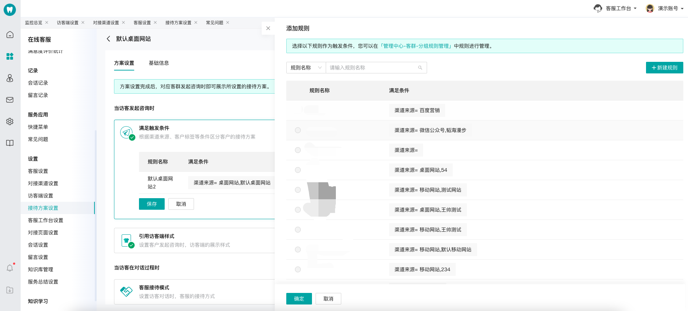Close the 常见问题 tab with its X
This screenshot has width=688, height=311.
[228, 22]
